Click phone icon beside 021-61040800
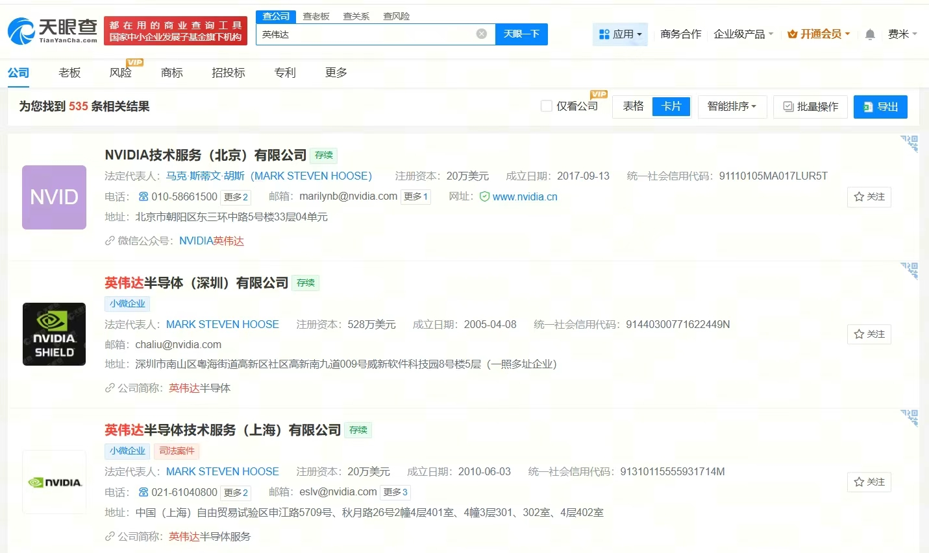Screen dimensions: 929x553 tap(143, 492)
